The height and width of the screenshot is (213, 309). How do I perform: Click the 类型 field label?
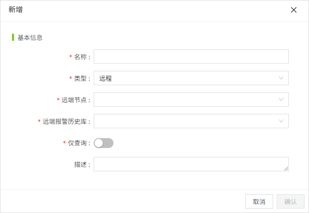point(81,78)
